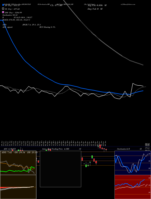The image size is (151, 199).
Task: Open the blue Stochastics chart panel
Action: pos(133,163)
